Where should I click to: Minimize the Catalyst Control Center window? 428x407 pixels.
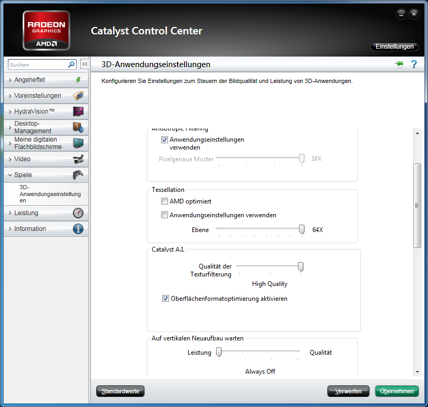(401, 14)
